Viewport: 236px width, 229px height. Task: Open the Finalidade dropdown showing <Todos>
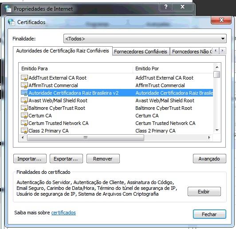(x=145, y=39)
